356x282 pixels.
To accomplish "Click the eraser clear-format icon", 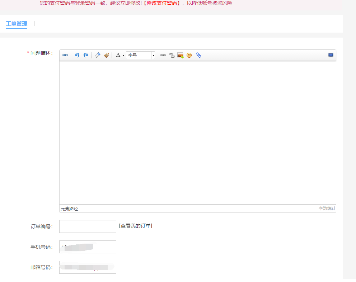I will (97, 55).
